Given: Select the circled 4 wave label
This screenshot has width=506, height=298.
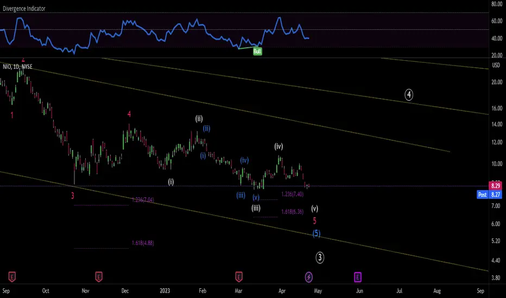Looking at the screenshot, I should pyautogui.click(x=409, y=95).
